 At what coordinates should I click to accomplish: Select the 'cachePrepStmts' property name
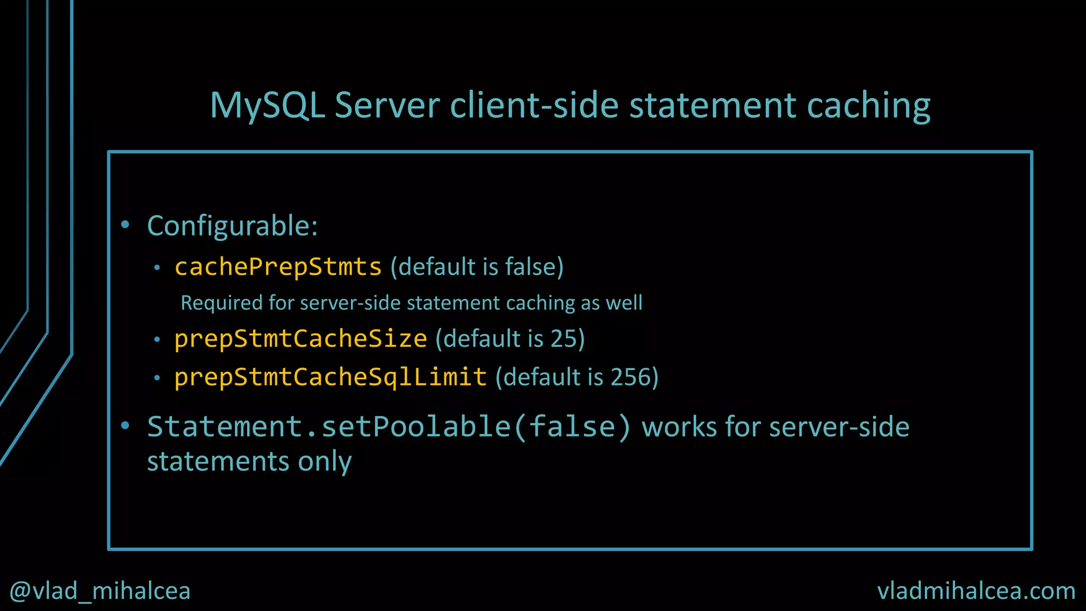pos(278,266)
